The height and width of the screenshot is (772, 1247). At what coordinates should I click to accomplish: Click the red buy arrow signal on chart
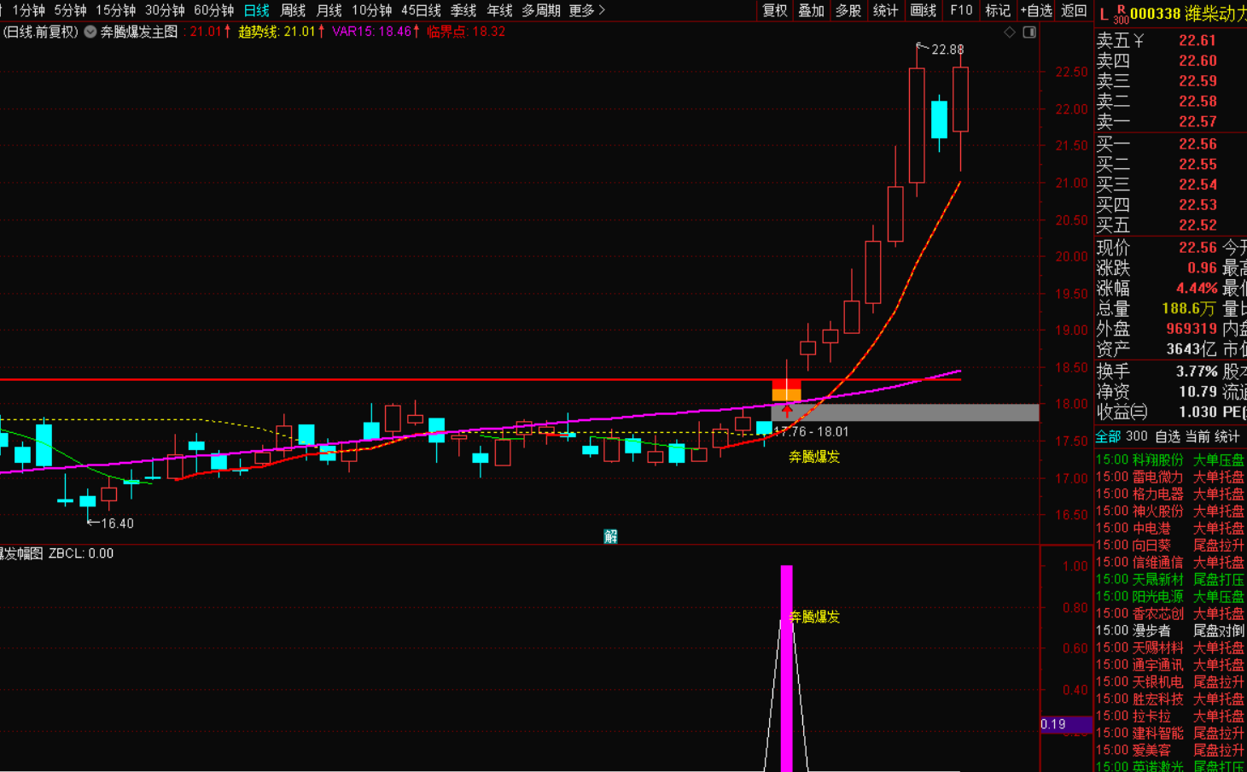[x=787, y=411]
